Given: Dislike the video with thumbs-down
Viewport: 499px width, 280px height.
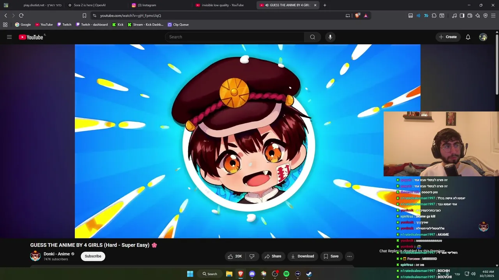Looking at the screenshot, I should 252,256.
